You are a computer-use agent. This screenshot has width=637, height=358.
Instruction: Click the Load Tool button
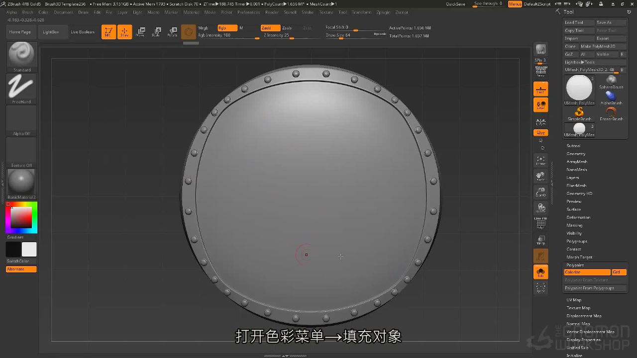pos(579,22)
